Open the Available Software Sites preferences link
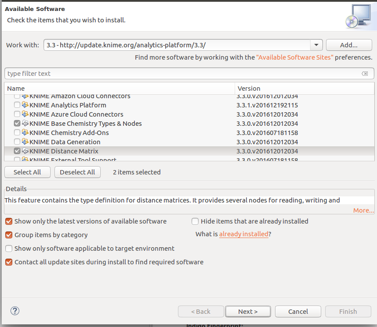Viewport: 377px width, 327px height. pos(294,57)
